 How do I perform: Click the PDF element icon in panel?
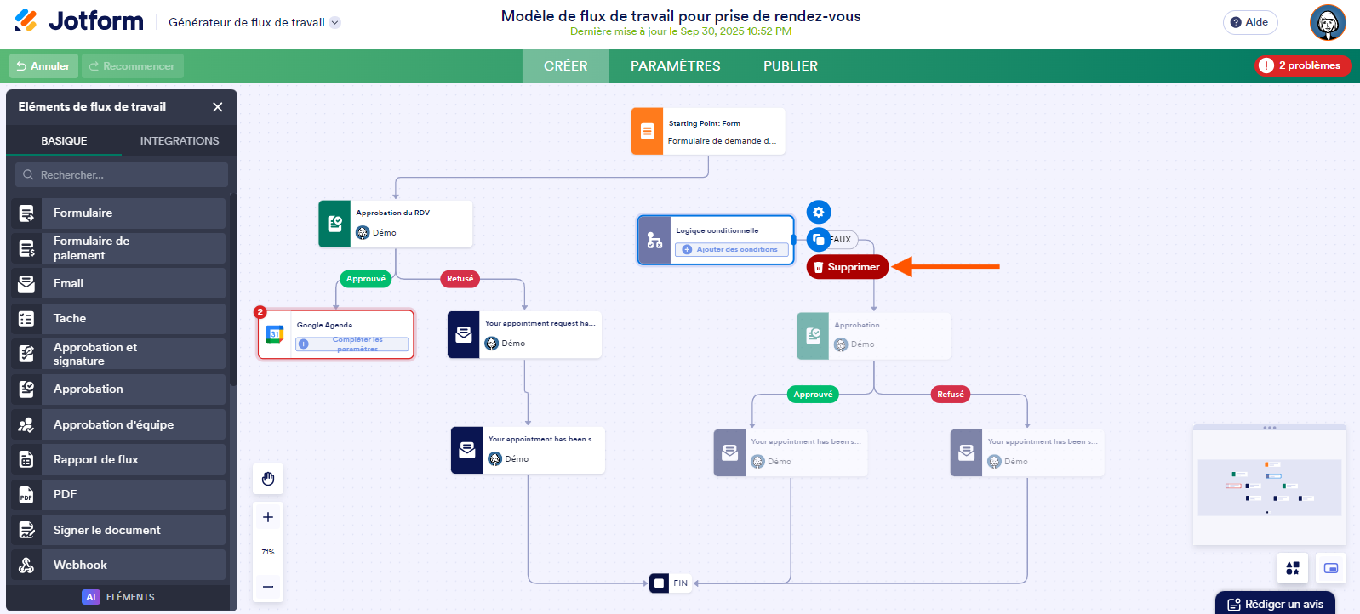26,495
